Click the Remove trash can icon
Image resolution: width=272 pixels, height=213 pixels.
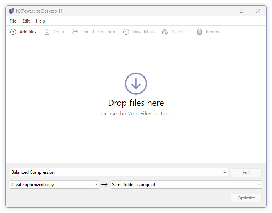(x=200, y=32)
